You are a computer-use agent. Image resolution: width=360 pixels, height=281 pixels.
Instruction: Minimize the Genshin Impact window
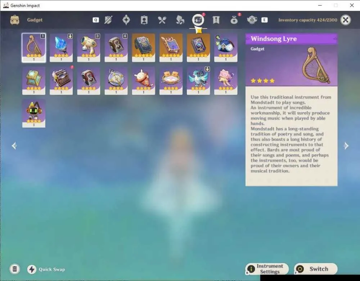coord(320,5)
